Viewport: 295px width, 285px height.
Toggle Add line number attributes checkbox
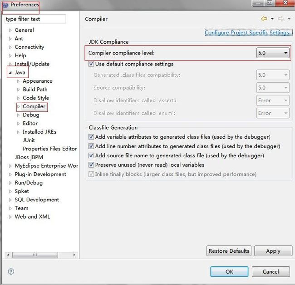(x=91, y=146)
